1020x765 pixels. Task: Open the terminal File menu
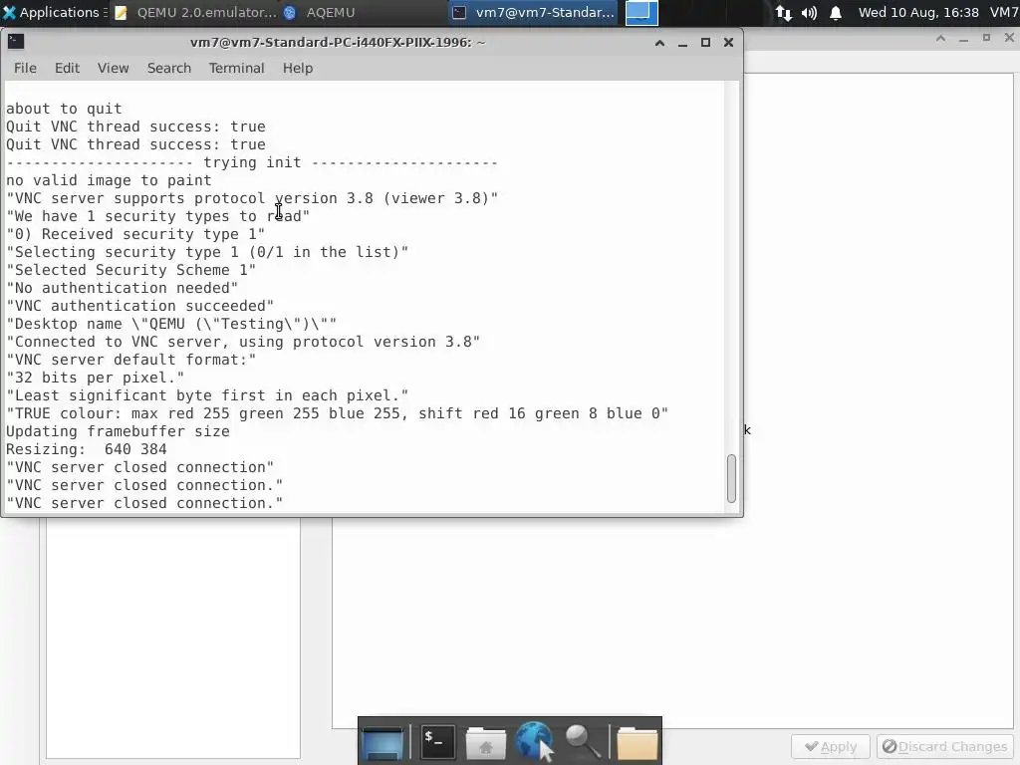[25, 68]
